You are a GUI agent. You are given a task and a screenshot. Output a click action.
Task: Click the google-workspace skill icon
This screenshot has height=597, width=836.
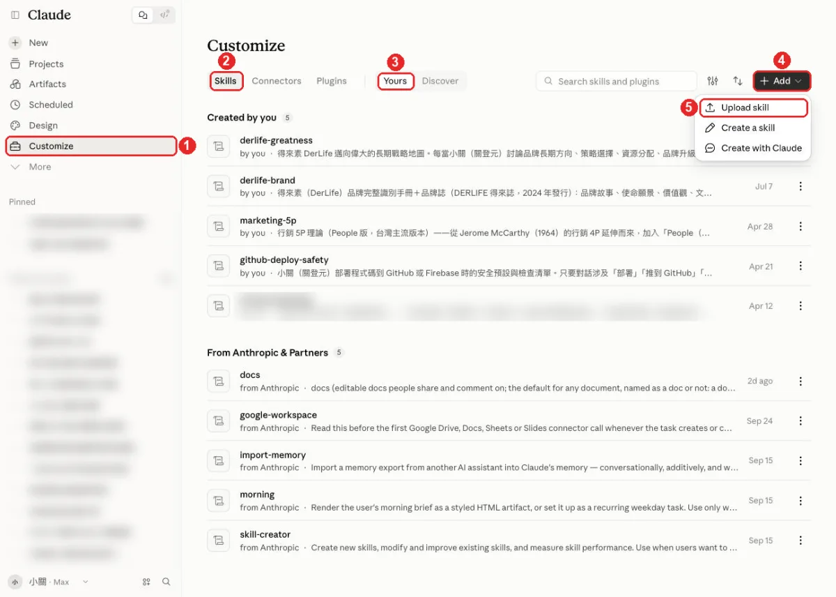point(219,421)
